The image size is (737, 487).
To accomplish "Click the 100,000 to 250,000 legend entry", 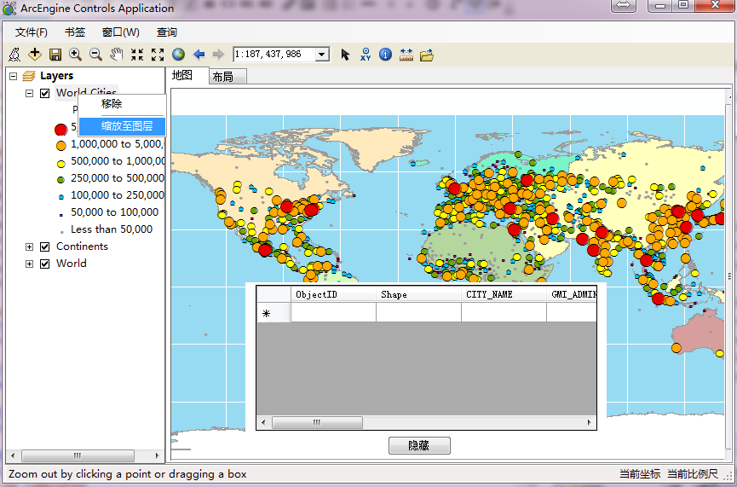I will [x=117, y=195].
